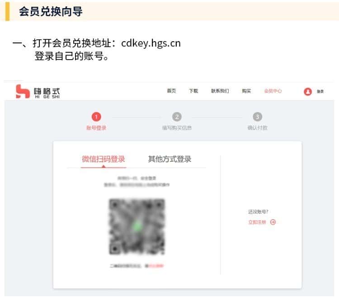Open the 下载 menu item

[x=193, y=91]
